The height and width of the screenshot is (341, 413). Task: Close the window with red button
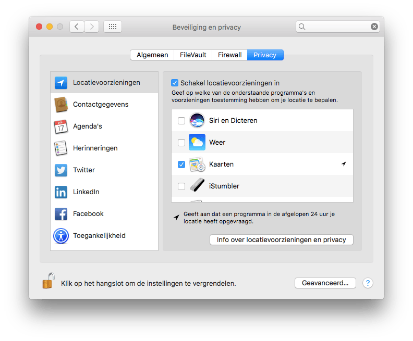[x=39, y=27]
